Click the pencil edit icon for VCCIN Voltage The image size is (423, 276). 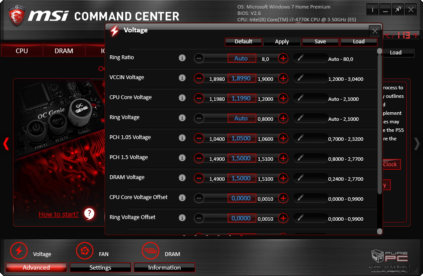pos(300,78)
